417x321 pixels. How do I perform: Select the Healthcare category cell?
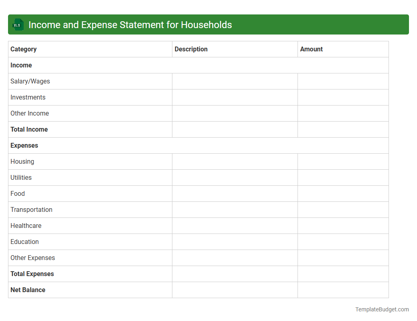point(26,226)
